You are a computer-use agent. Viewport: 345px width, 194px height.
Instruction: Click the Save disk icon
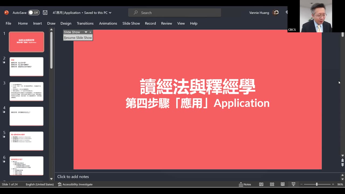click(45, 13)
